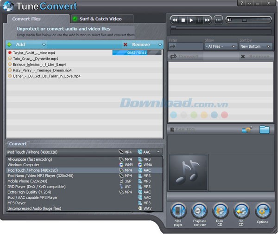This screenshot has width=278, height=234.
Task: Choose All-purpose (fast encoding) profile
Action: (84, 159)
